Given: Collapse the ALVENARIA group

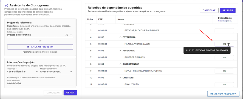Looking at the screenshot, I should (120, 50).
